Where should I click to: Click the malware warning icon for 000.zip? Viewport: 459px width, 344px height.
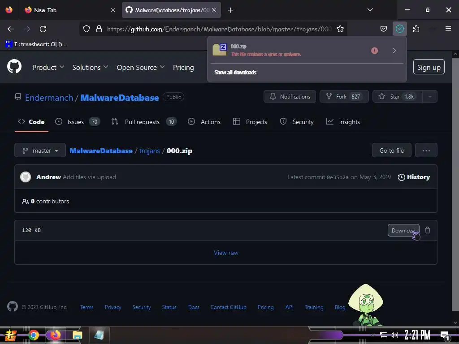point(374,51)
